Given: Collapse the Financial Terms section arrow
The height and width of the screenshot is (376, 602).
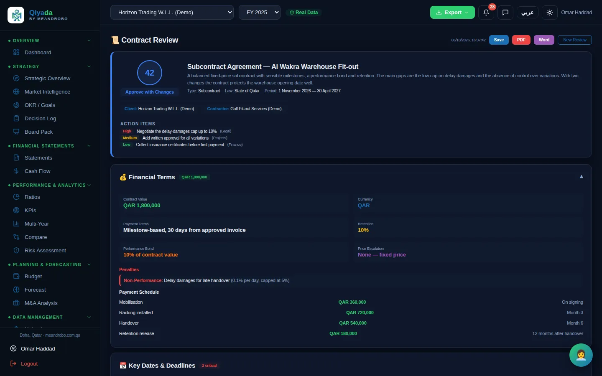Looking at the screenshot, I should [582, 177].
